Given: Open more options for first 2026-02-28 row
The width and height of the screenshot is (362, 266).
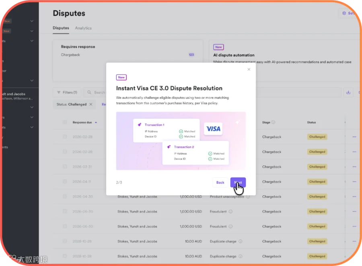Looking at the screenshot, I should click(x=354, y=137).
